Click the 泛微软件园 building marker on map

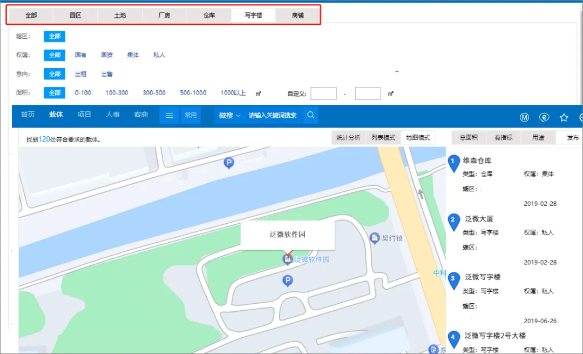point(288,259)
